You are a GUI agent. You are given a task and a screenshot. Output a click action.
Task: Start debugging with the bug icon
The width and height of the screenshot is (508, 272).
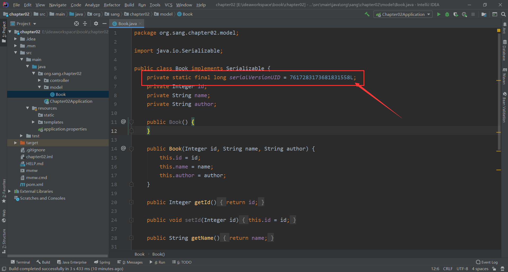[447, 14]
